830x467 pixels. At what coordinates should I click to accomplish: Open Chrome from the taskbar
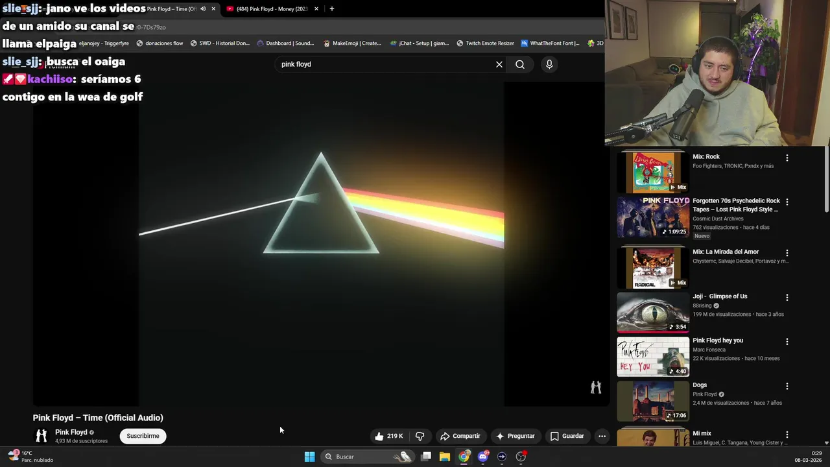[x=464, y=457]
